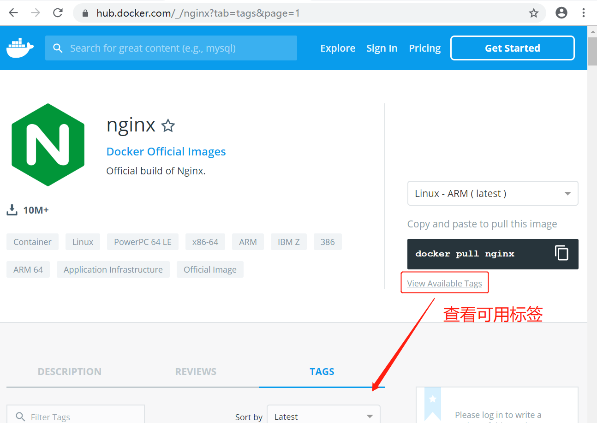597x423 pixels.
Task: Go back using the browser back arrow
Action: tap(13, 13)
